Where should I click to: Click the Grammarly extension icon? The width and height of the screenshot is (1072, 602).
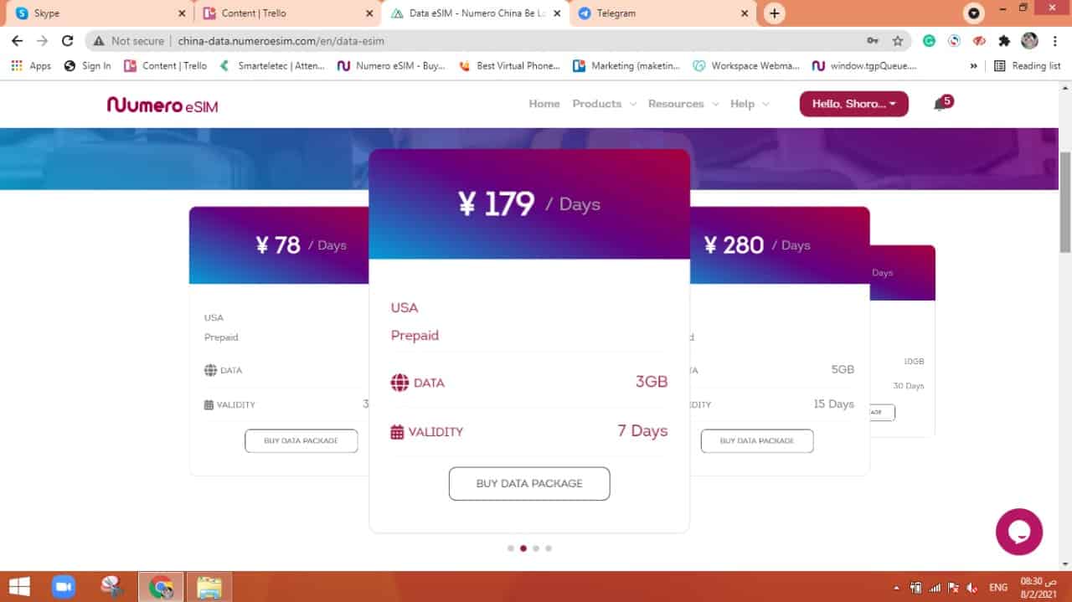coord(929,40)
